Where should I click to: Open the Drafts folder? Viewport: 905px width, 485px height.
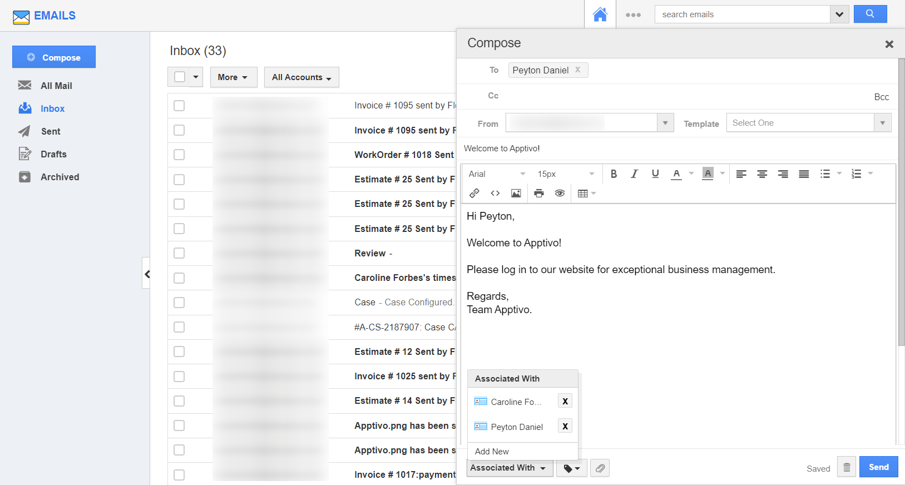53,154
